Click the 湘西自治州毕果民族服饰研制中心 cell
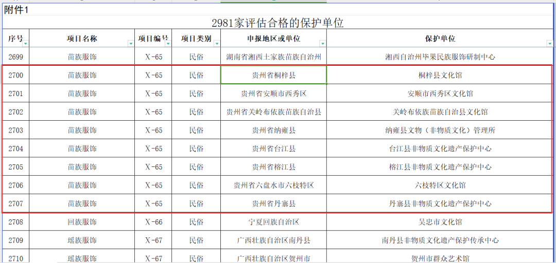 coord(440,57)
